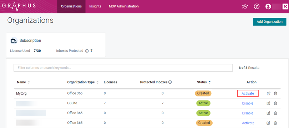Activate the MyOrg organization
This screenshot has height=128, width=289.
[248, 93]
